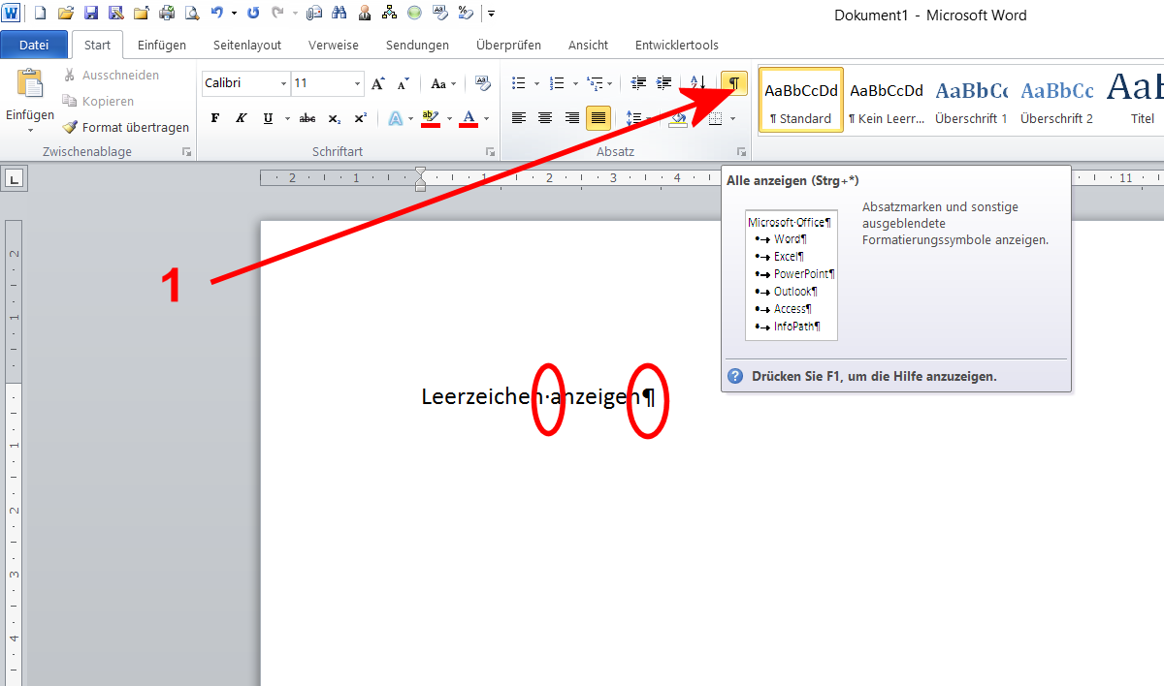Decrease font size with the shrink font icon
The image size is (1164, 686).
pos(404,83)
